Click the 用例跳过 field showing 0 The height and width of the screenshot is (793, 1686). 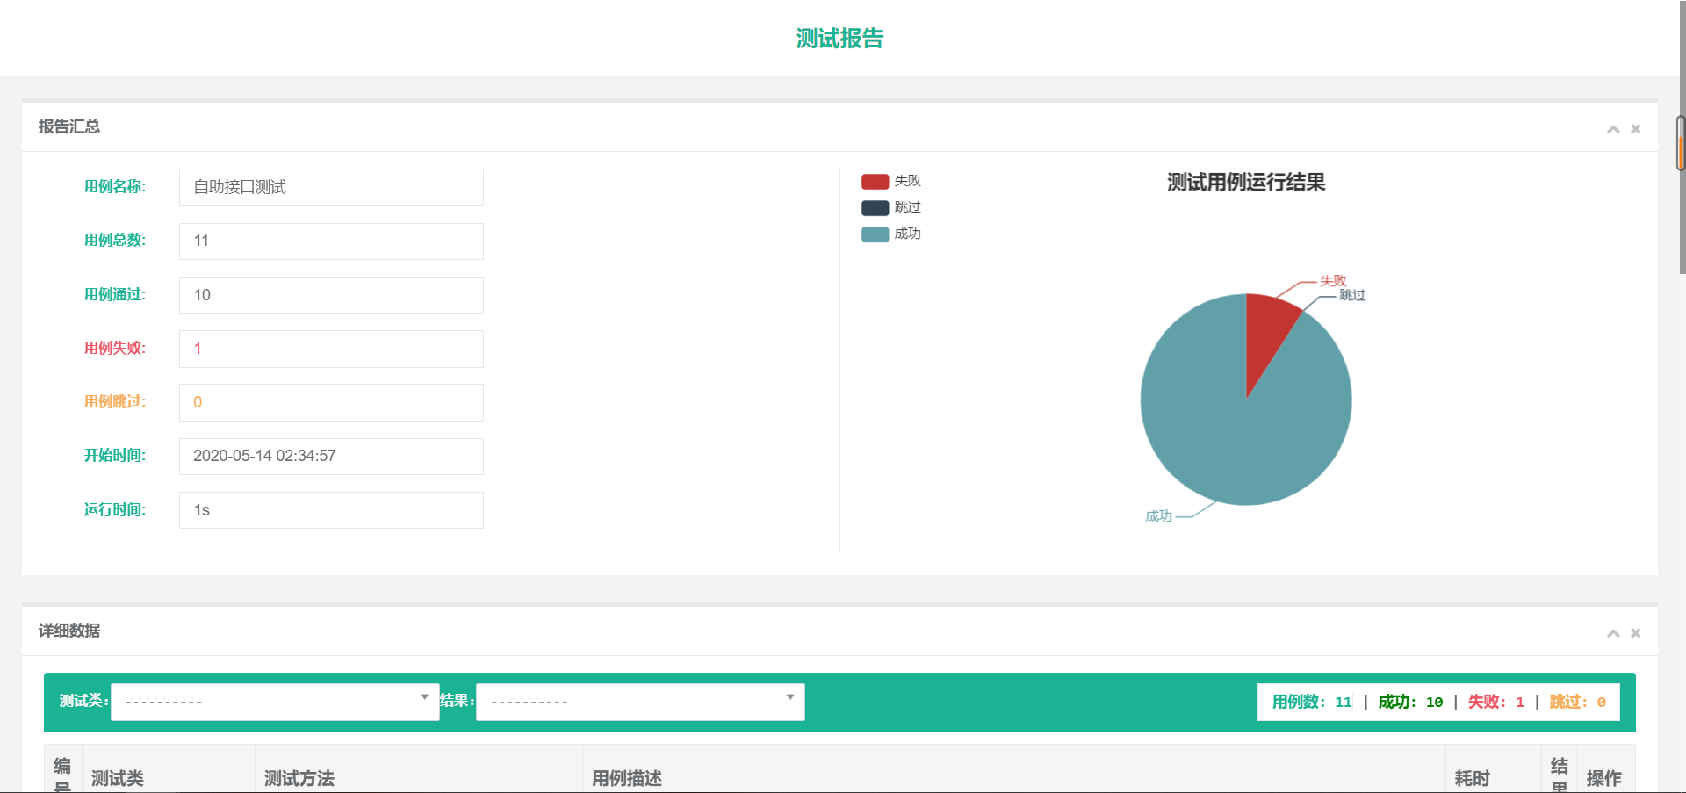[x=331, y=402]
